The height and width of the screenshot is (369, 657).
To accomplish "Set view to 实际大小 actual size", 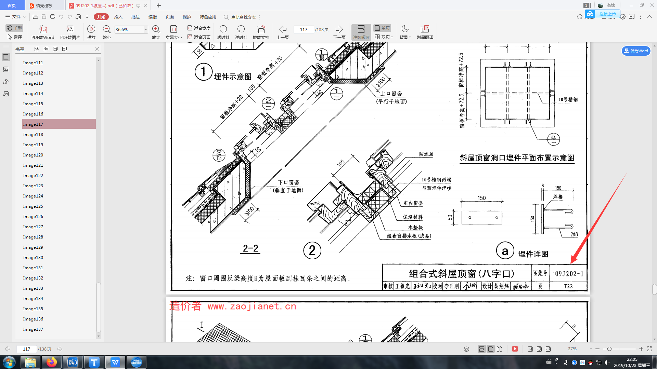I will [173, 32].
